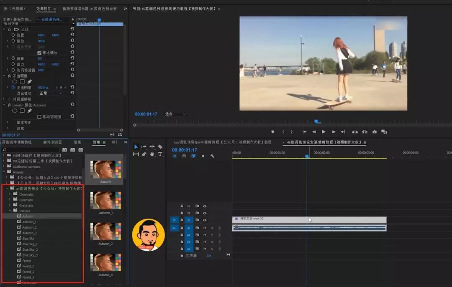Uncheck 等比缩放 uniform scale checkbox
The image size is (452, 287).
pyautogui.click(x=39, y=53)
